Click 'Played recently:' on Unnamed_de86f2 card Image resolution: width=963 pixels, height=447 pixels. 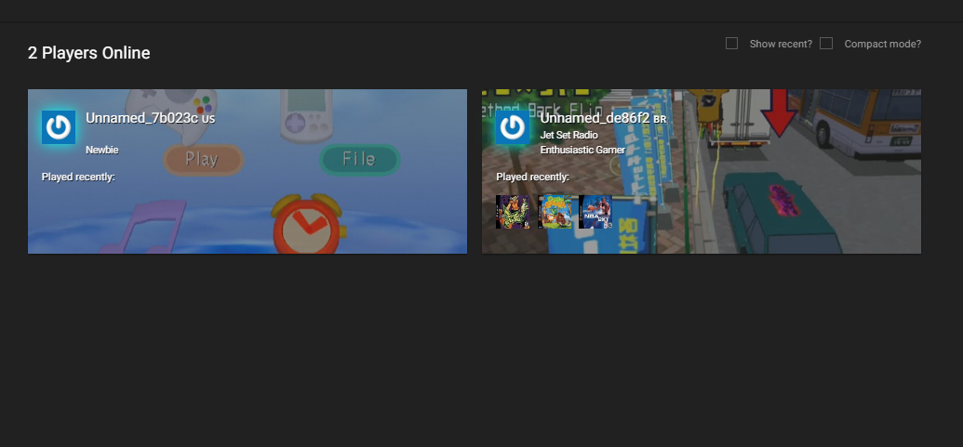532,177
